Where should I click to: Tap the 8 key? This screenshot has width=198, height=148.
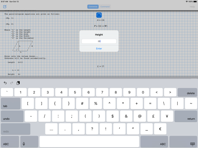tap(115, 92)
